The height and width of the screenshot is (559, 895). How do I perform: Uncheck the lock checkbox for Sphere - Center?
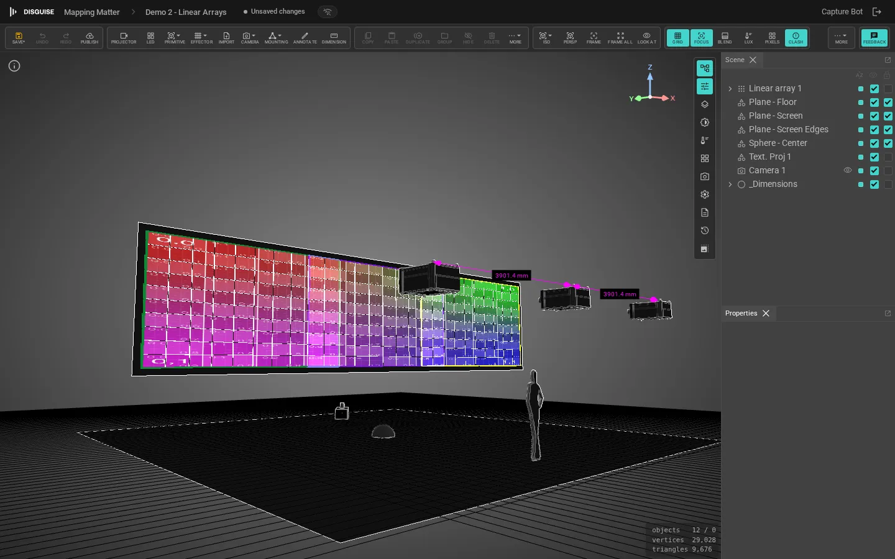pos(888,143)
